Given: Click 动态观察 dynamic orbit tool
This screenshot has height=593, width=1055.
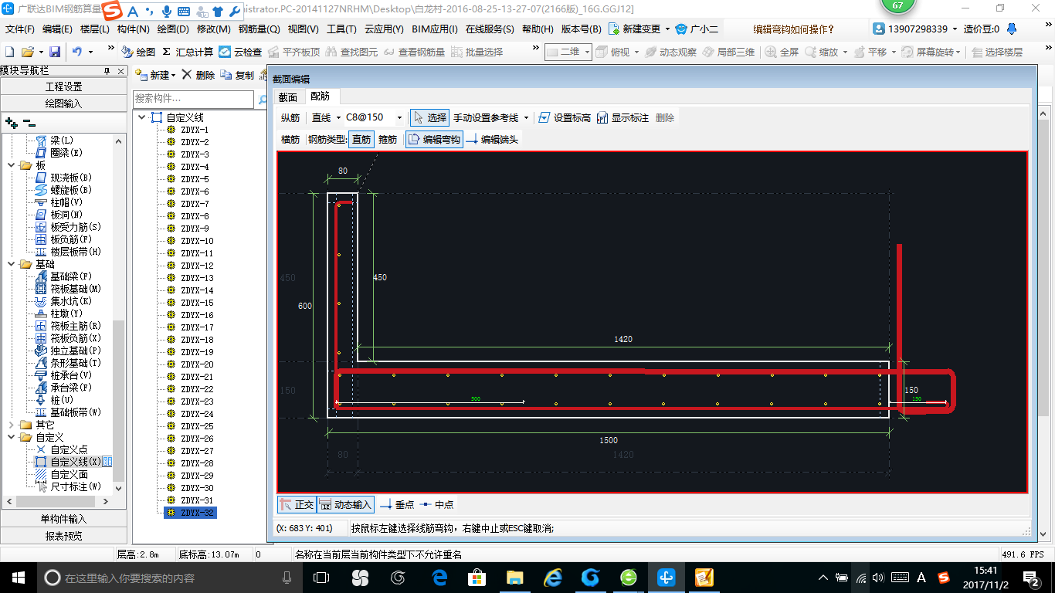Looking at the screenshot, I should [670, 52].
